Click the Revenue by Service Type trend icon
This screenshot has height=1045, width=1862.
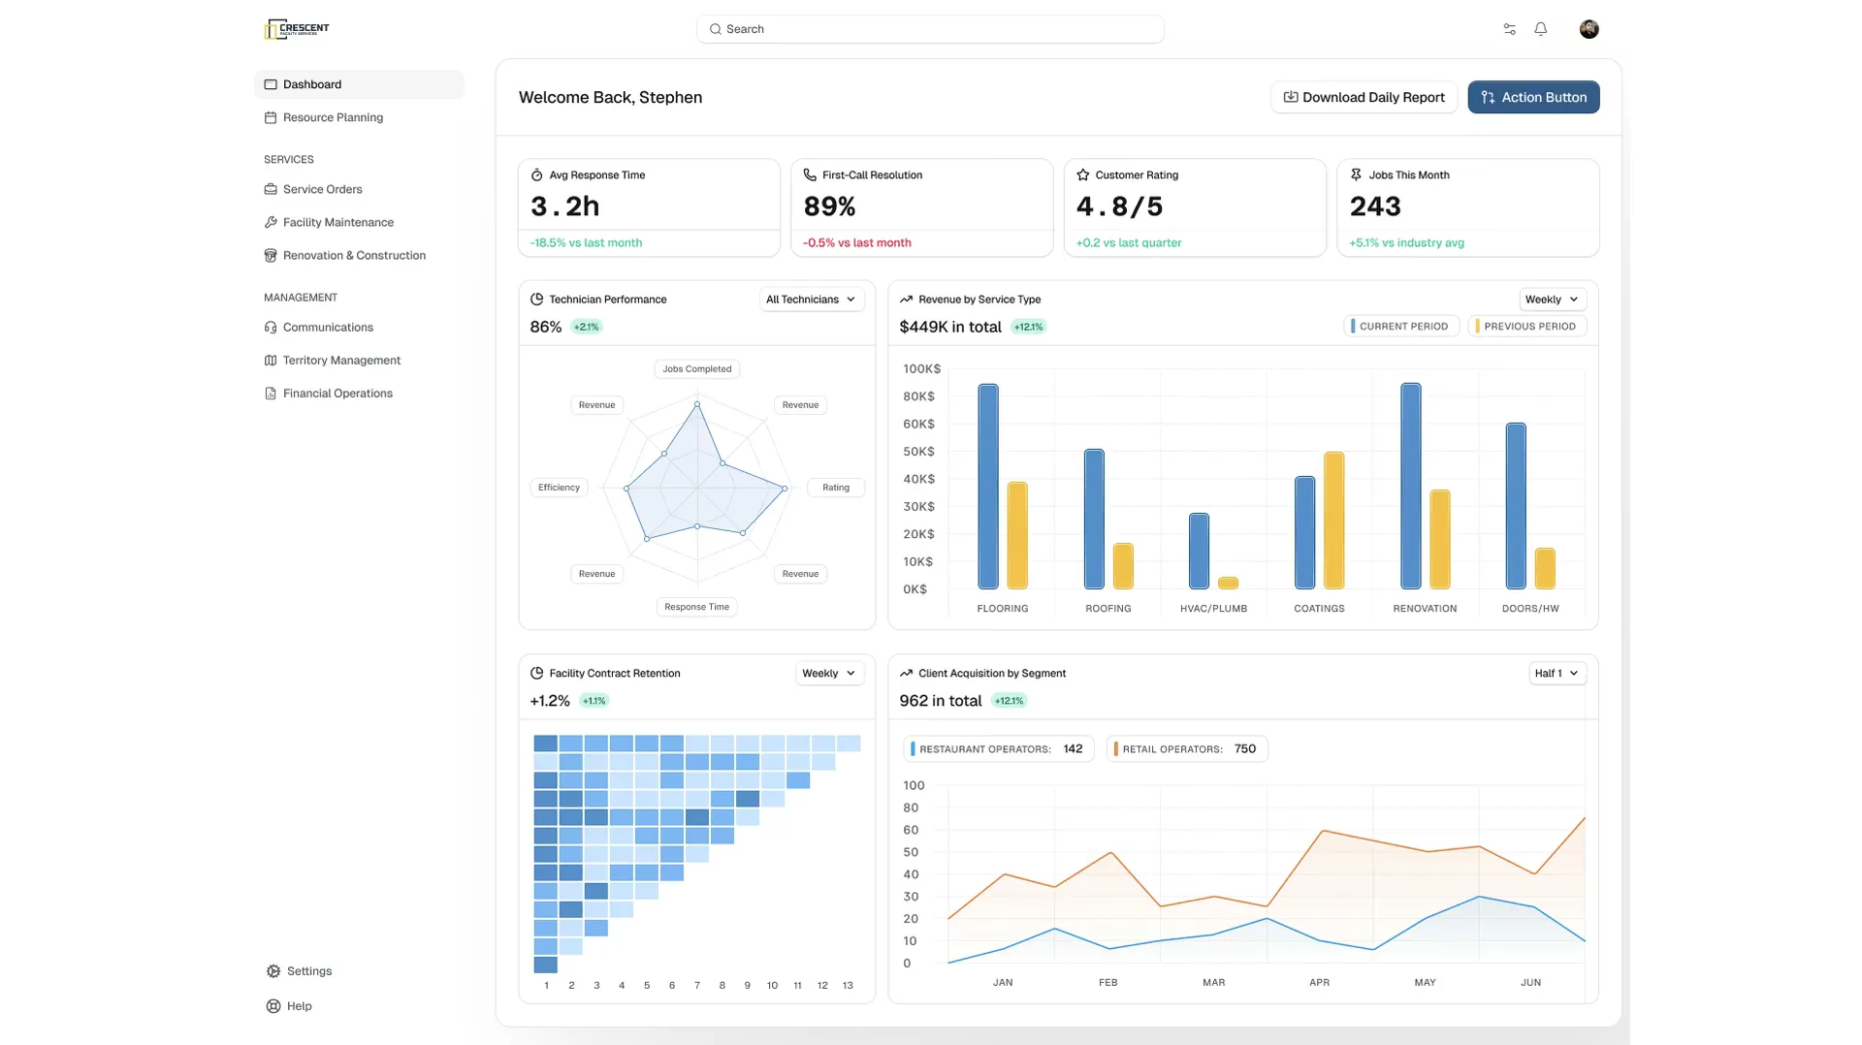point(906,299)
